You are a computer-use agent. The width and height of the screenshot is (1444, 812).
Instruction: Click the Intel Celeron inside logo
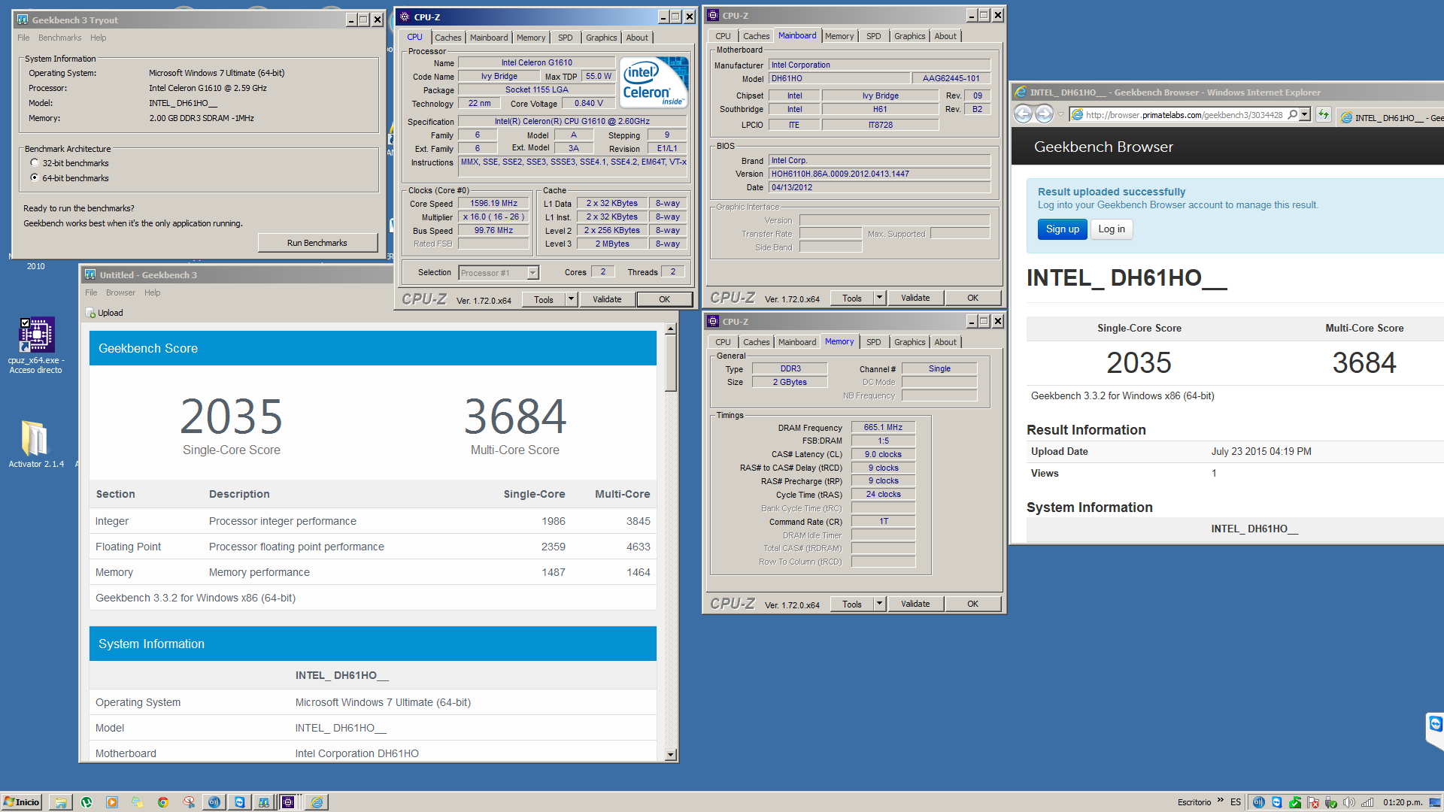(x=654, y=83)
